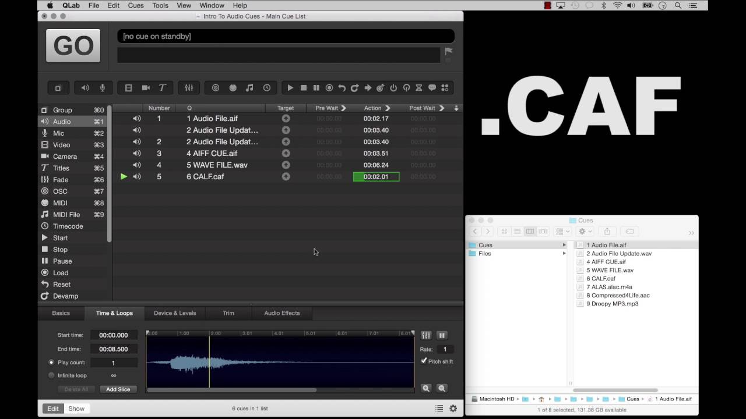Viewport: 746px width, 419px height.
Task: Click the Arm cue power toolbar icon
Action: [x=393, y=88]
